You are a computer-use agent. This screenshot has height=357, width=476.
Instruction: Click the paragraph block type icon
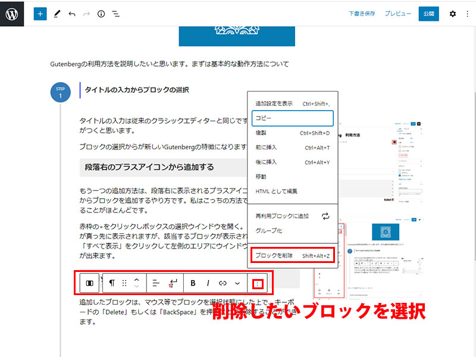coord(112,283)
